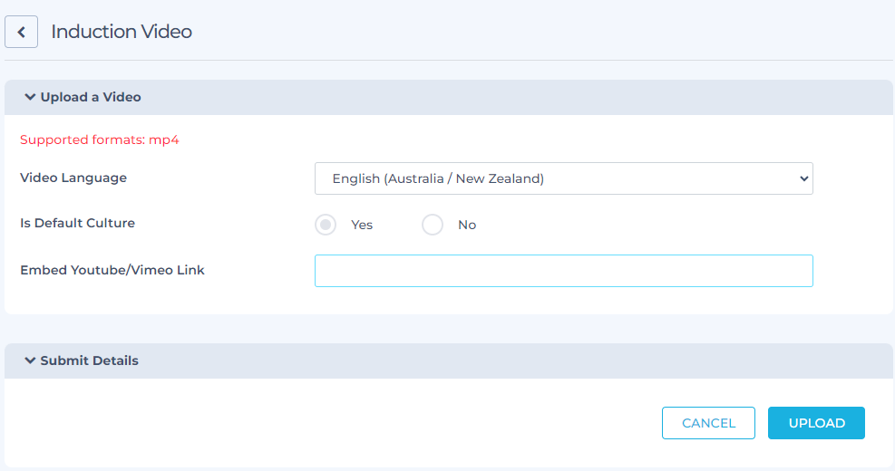Click the selected English (Australia / New Zealand) text

coord(438,178)
